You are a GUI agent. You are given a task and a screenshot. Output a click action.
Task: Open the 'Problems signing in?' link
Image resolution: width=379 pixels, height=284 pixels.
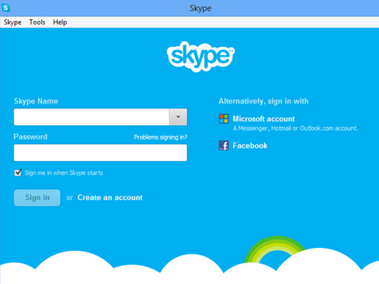click(160, 137)
